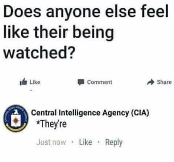Select the Share label on the post

(164, 82)
